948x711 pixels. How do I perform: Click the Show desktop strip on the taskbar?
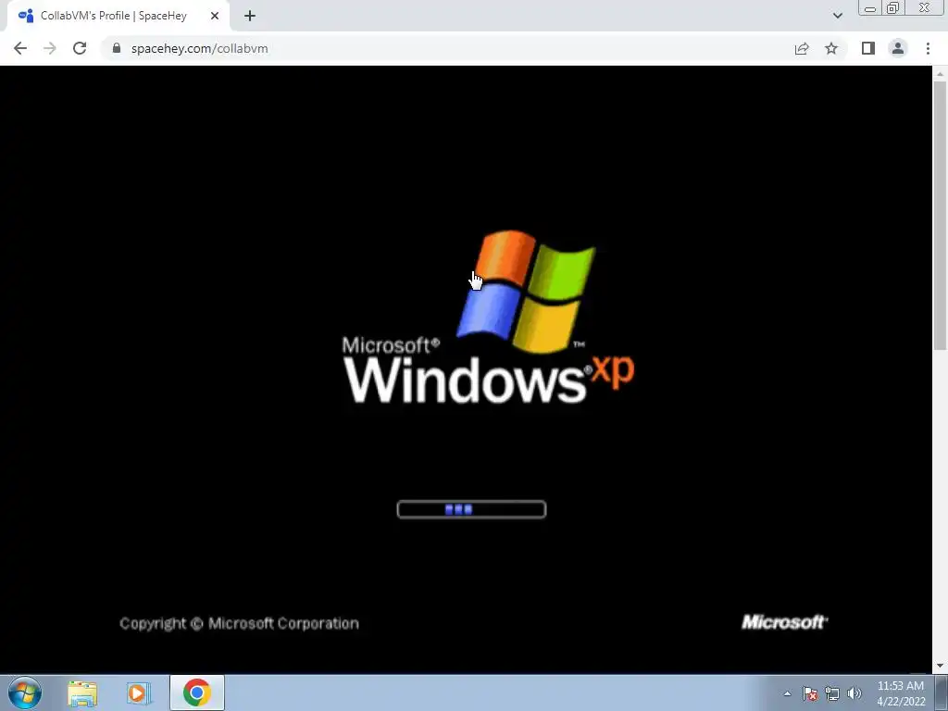click(x=942, y=693)
